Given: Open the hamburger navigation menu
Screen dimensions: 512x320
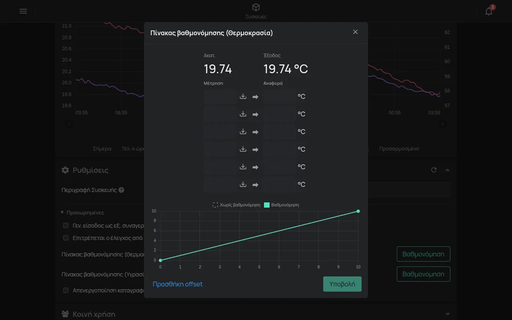Looking at the screenshot, I should tap(23, 11).
